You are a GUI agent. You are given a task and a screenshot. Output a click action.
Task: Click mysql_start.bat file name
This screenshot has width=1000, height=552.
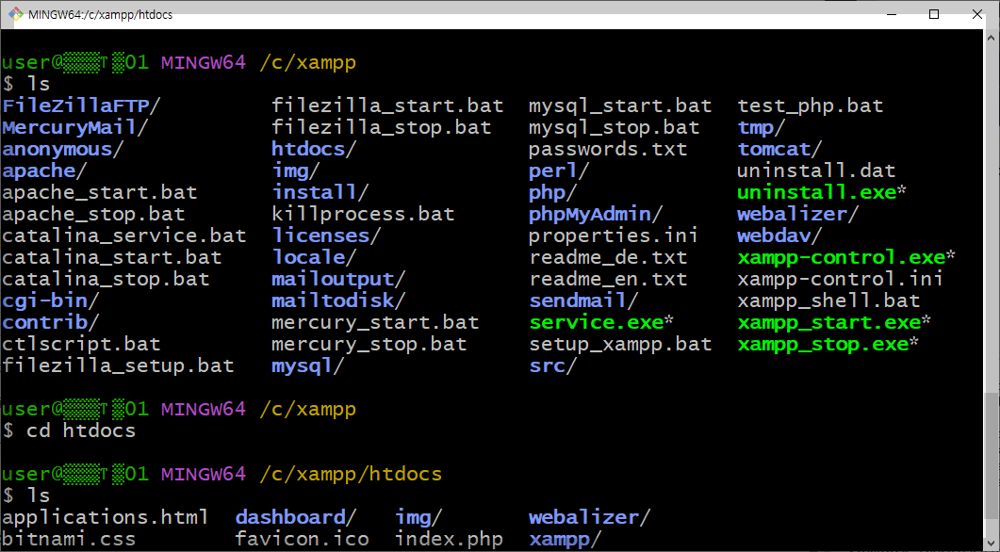[x=620, y=106]
